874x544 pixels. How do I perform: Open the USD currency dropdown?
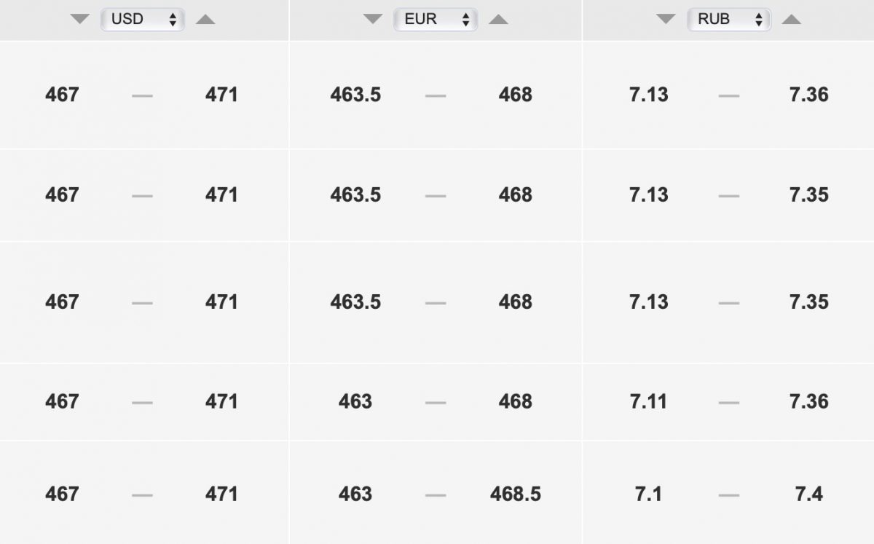pyautogui.click(x=143, y=20)
